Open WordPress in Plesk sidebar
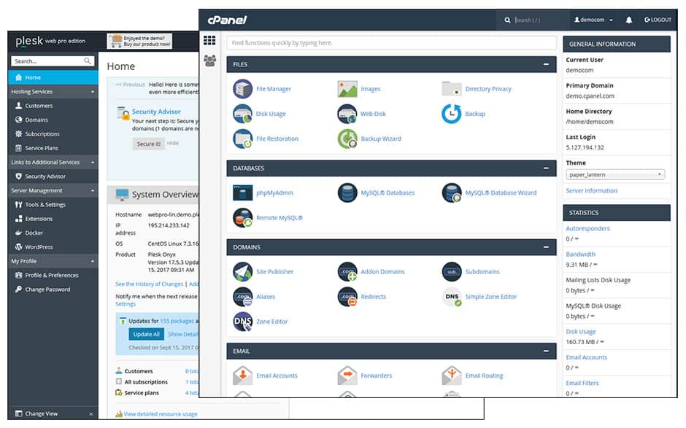Screen dimensions: 686x428 [53, 247]
